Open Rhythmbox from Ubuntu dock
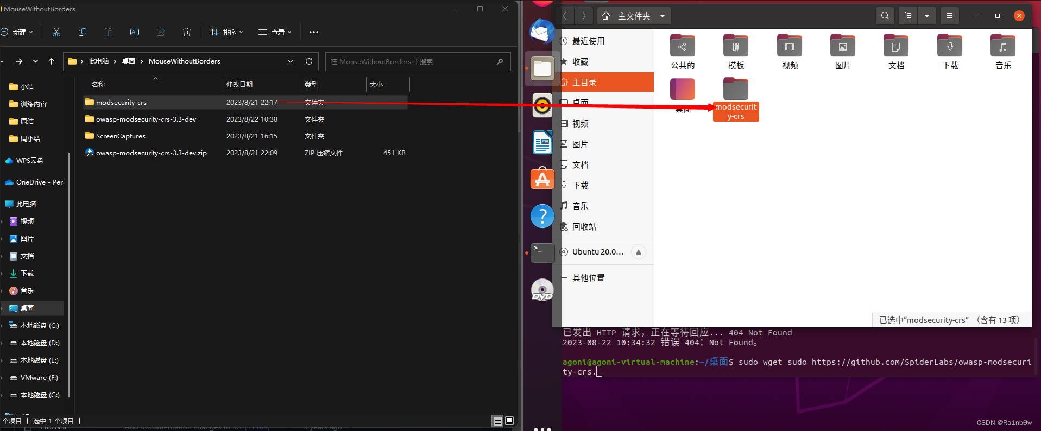The height and width of the screenshot is (431, 1041). click(542, 106)
